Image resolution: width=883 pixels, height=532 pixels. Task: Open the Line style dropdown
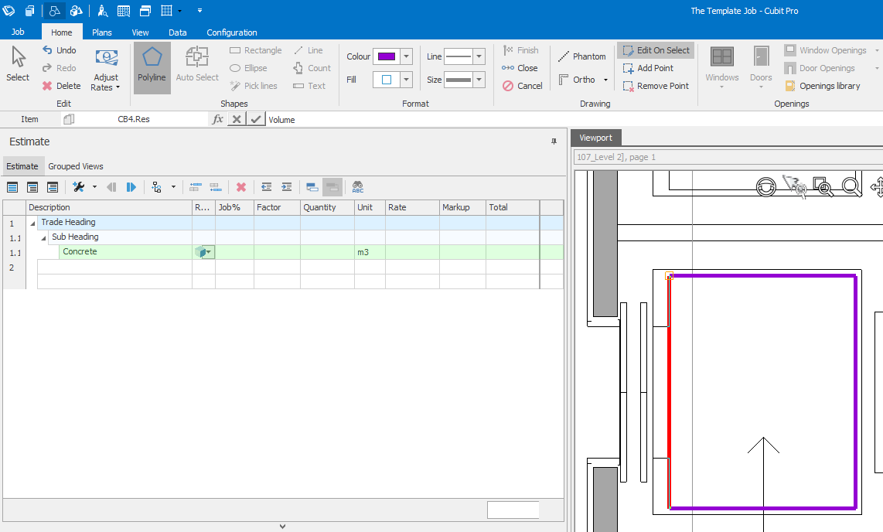pyautogui.click(x=479, y=56)
